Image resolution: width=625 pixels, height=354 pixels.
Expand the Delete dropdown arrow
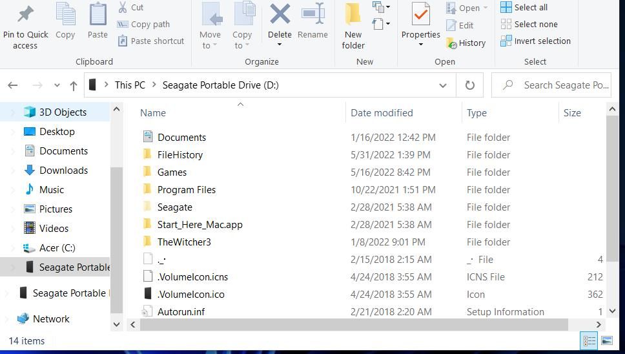(x=280, y=44)
